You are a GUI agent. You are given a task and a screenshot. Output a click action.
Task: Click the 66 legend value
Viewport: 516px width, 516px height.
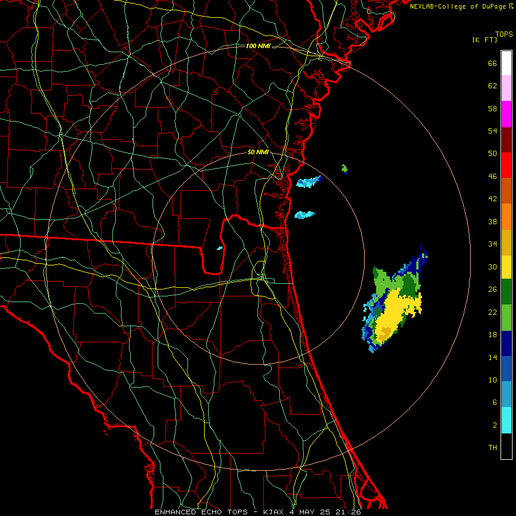[492, 63]
